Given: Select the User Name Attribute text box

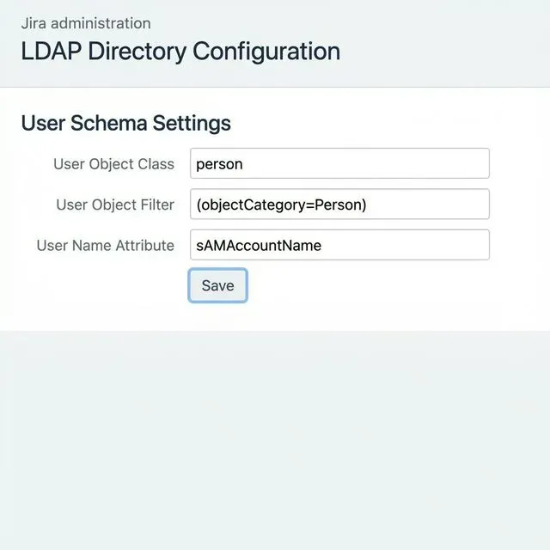Looking at the screenshot, I should [x=339, y=245].
